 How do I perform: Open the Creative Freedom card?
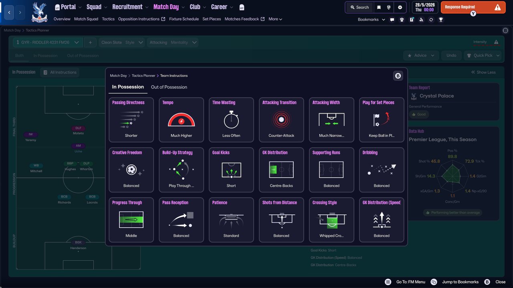pos(131,170)
